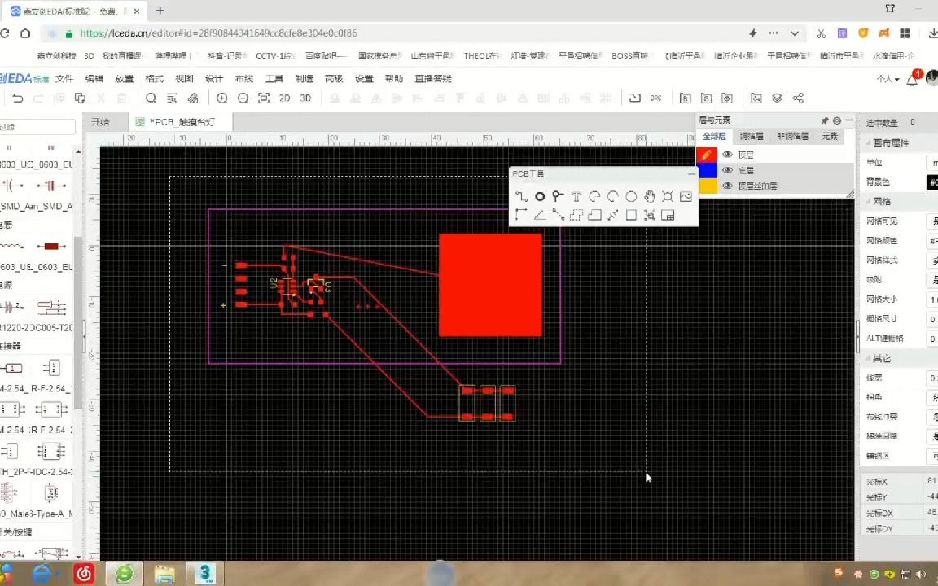Toggle the 顶层丝印层 eye icon
The width and height of the screenshot is (938, 586).
click(x=727, y=186)
